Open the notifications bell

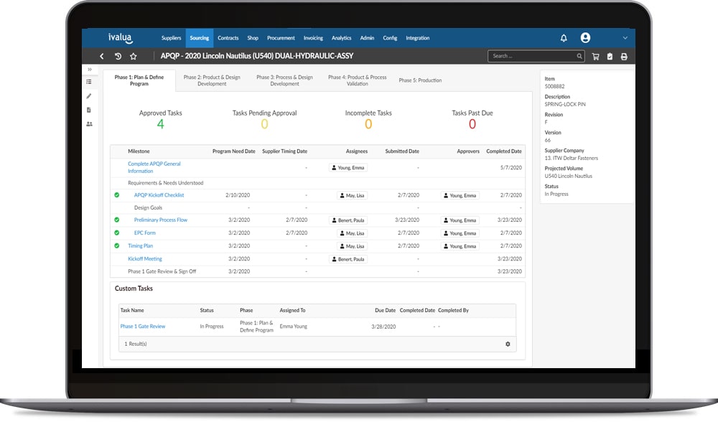[564, 38]
